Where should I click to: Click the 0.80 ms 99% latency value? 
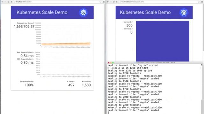point(27,63)
